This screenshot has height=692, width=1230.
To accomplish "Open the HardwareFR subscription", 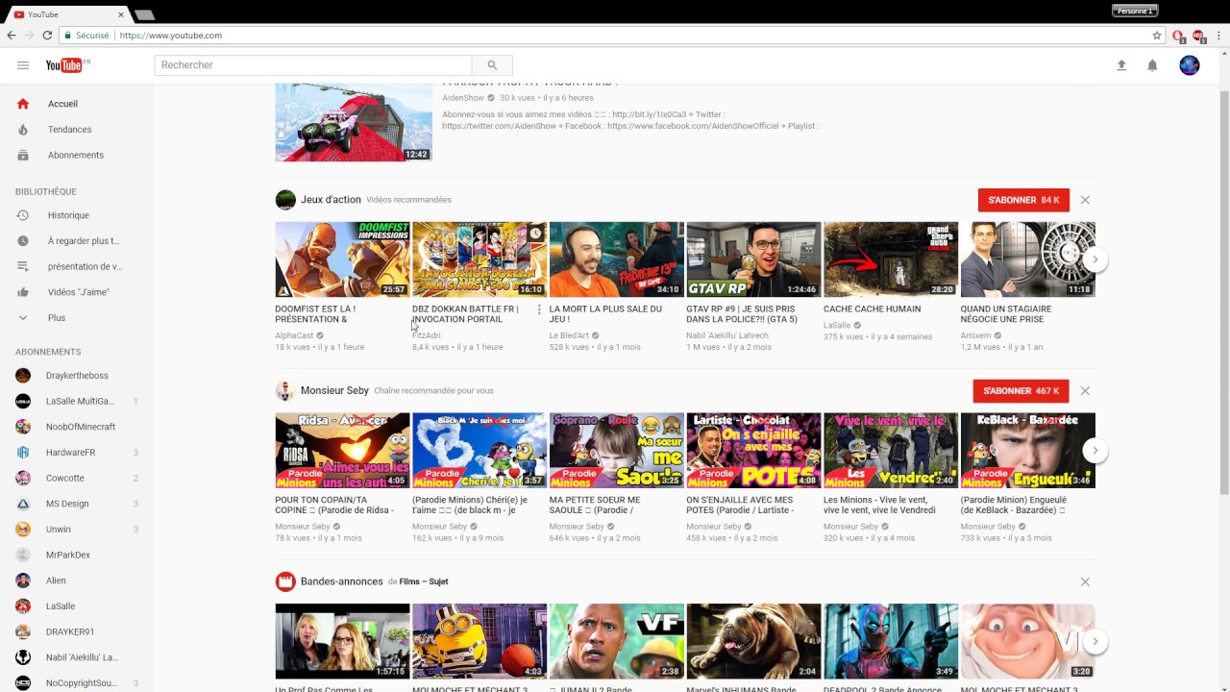I will point(77,453).
